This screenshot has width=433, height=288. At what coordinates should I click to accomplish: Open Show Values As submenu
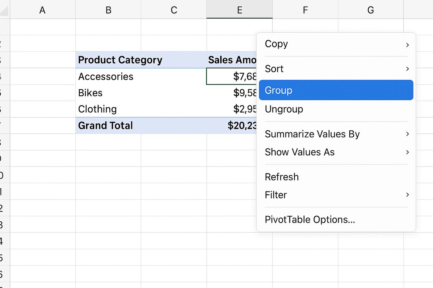coord(336,152)
